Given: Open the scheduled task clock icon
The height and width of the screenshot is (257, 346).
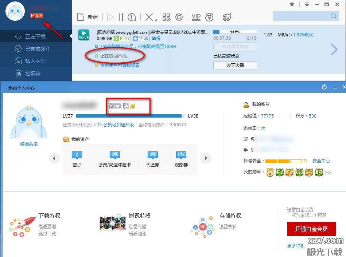Looking at the screenshot, I should pos(132,17).
